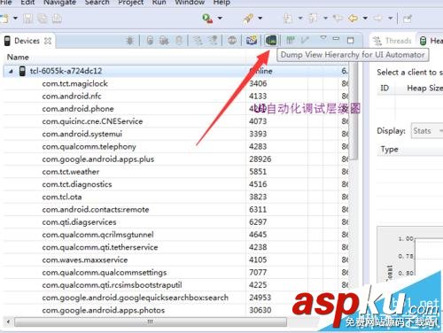Open the Display Stats combo box
This screenshot has width=443, height=333.
[x=427, y=131]
